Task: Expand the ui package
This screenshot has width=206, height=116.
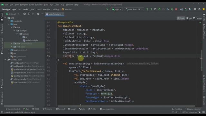Action: tap(20, 37)
